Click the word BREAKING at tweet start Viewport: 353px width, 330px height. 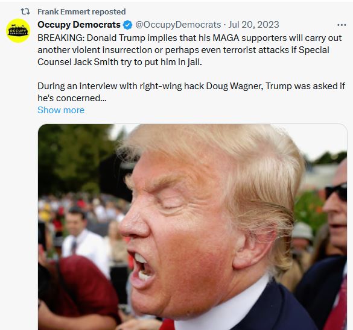coord(61,38)
